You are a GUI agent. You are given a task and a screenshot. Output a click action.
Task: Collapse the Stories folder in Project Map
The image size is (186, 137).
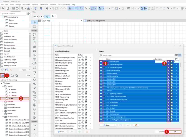tap(3, 86)
